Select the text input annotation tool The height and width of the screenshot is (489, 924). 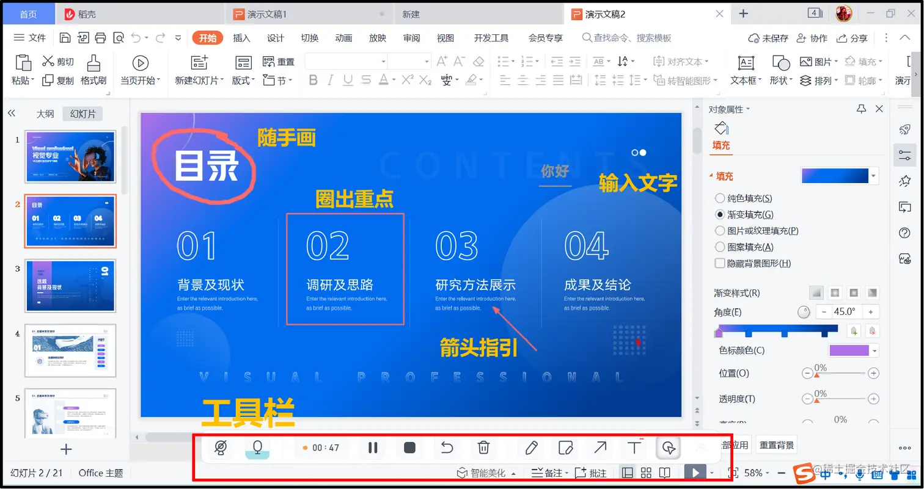(x=633, y=447)
